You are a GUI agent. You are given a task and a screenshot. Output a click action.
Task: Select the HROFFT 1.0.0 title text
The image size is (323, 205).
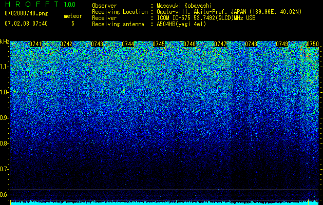point(40,4)
